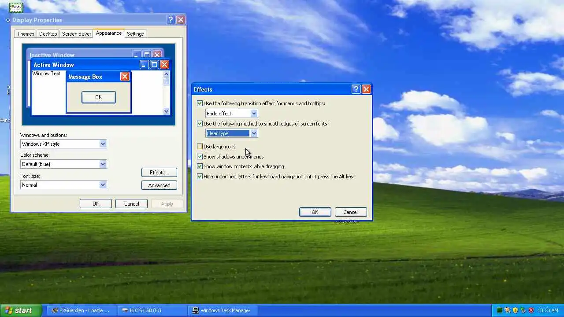Enable Use large icons
This screenshot has width=564, height=317.
tap(200, 147)
